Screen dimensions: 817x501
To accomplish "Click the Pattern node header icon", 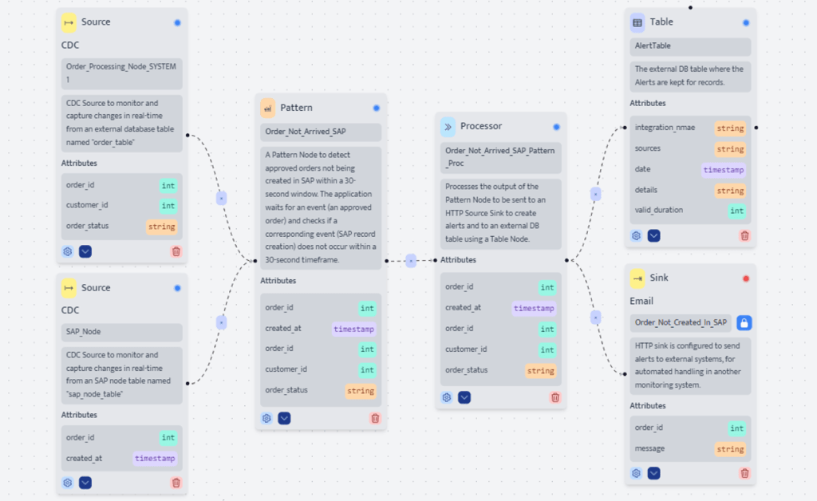I will (266, 107).
